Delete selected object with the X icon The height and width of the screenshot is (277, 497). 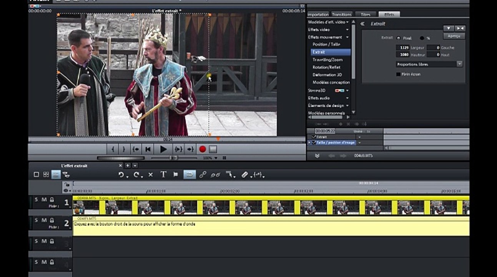click(x=150, y=175)
